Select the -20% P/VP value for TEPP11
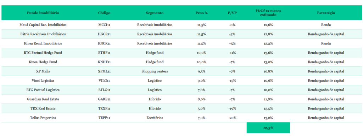Viewport: 363px width, 136px height. click(232, 118)
